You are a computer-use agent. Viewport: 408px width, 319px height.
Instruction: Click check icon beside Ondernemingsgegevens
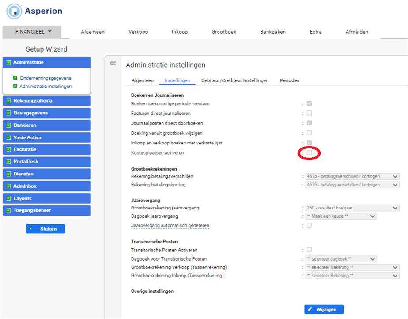point(15,78)
